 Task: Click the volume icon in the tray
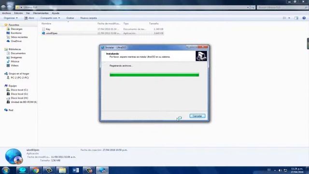click(x=280, y=170)
